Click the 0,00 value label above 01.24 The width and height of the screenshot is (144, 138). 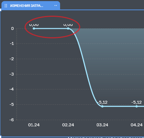click(34, 25)
